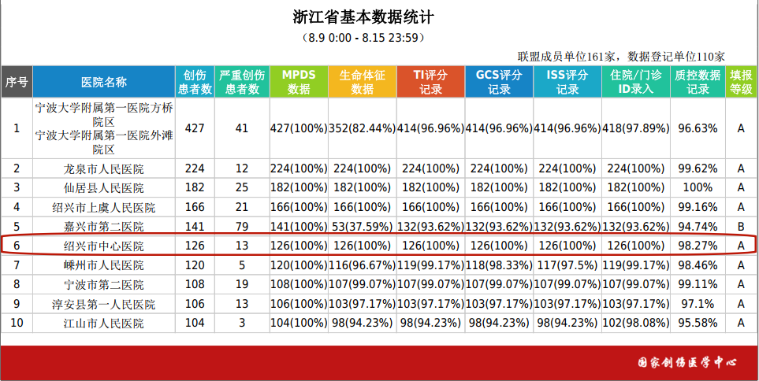Click the 联盟成员单位161家 summary line

(621, 57)
